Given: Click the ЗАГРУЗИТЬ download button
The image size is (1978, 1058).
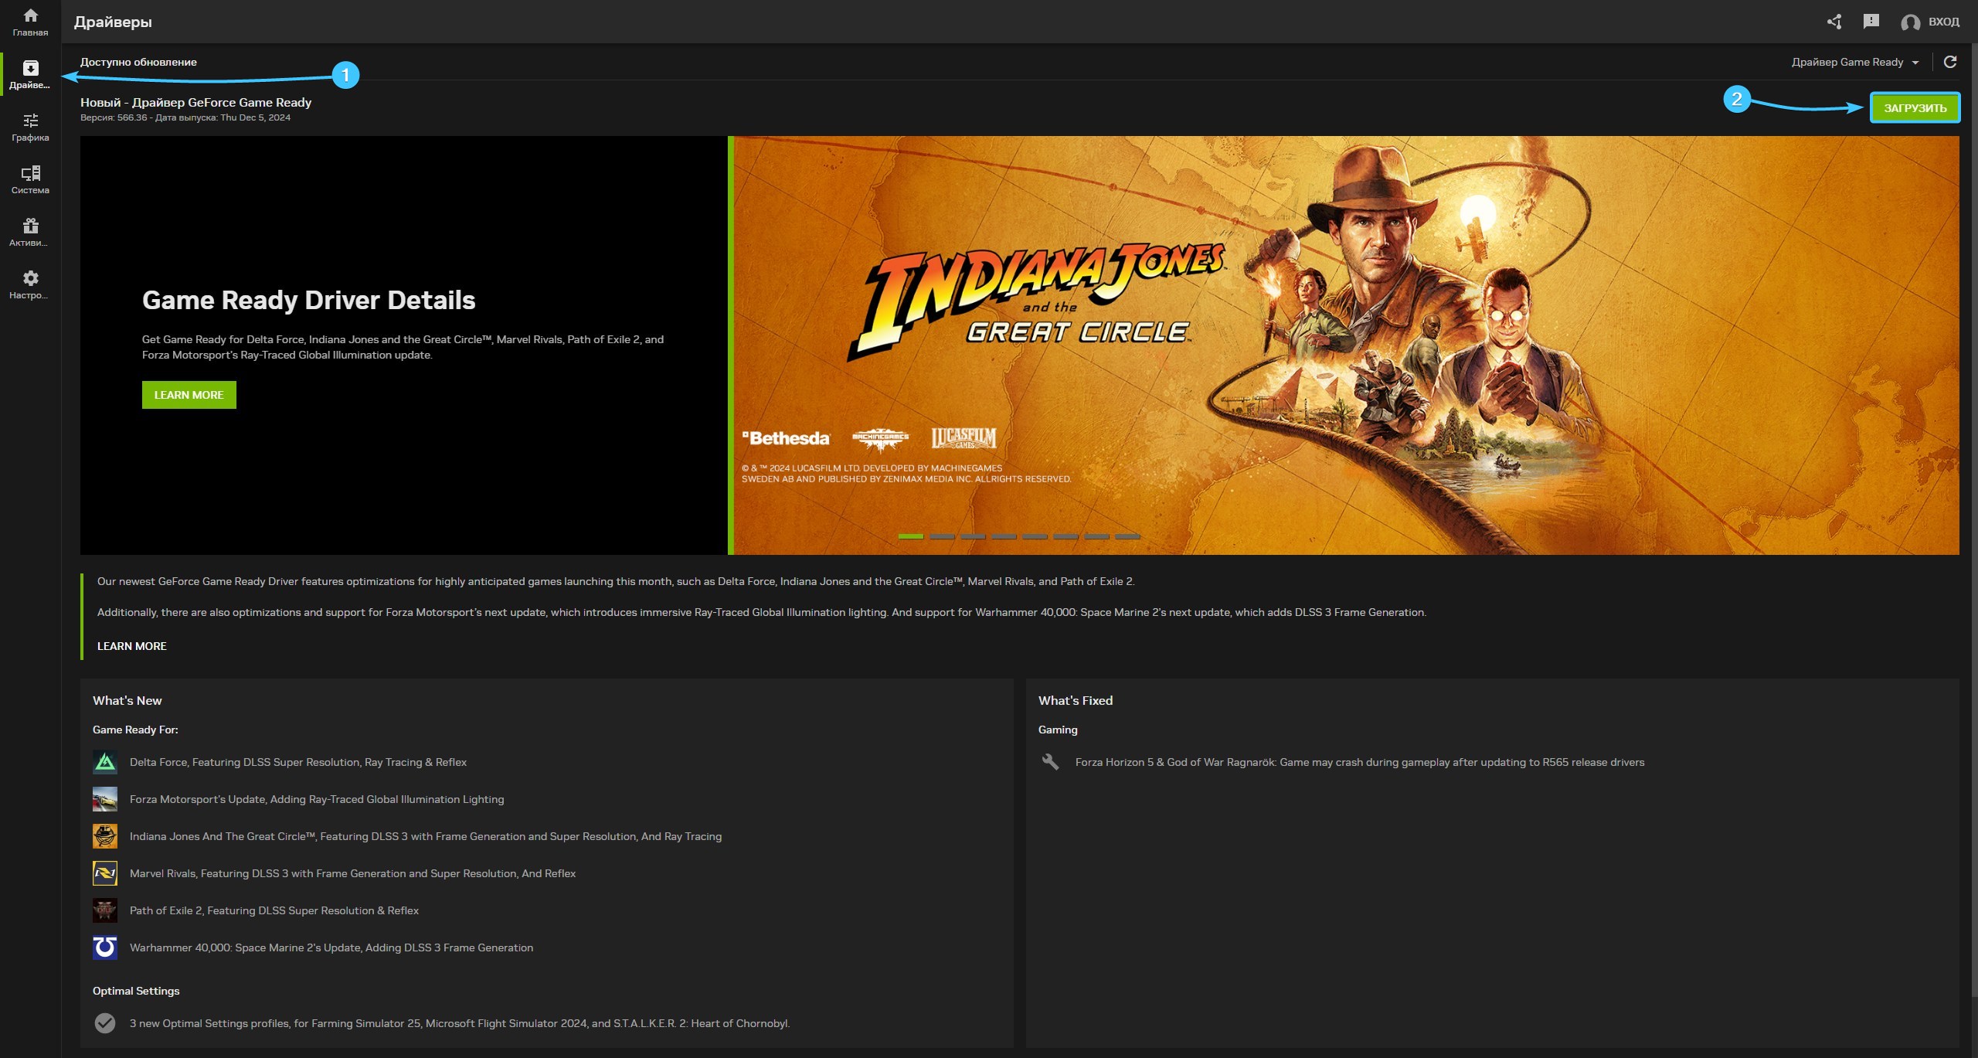Looking at the screenshot, I should click(1915, 108).
